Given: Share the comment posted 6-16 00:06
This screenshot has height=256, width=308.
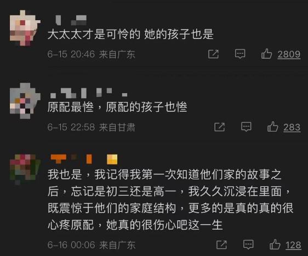Looking at the screenshot, I should pos(221,244).
